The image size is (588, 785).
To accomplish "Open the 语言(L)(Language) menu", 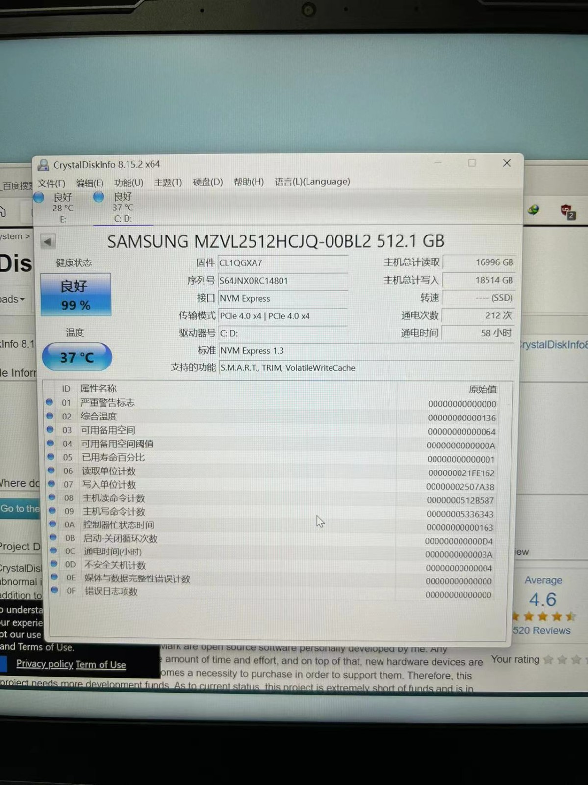I will click(312, 182).
